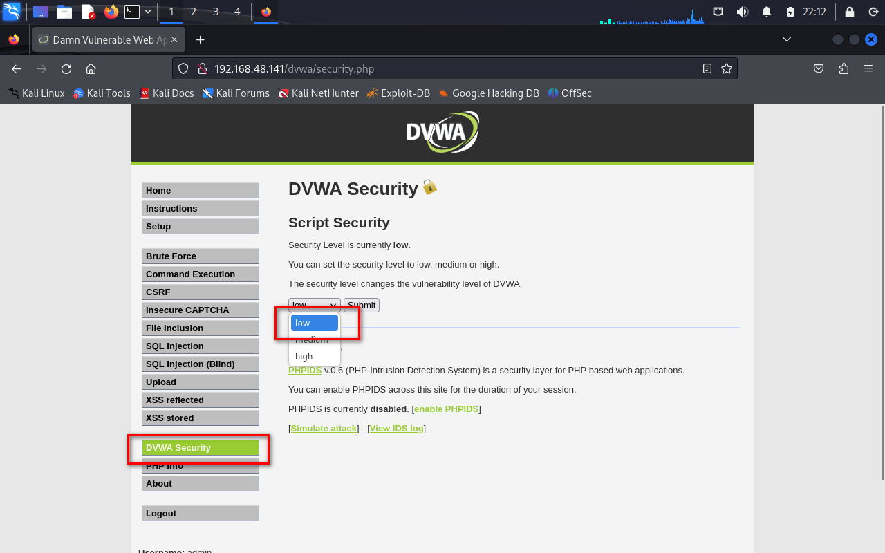Screen dimensions: 885x553
Task: Open the Kali Forums bookmark
Action: click(x=236, y=93)
